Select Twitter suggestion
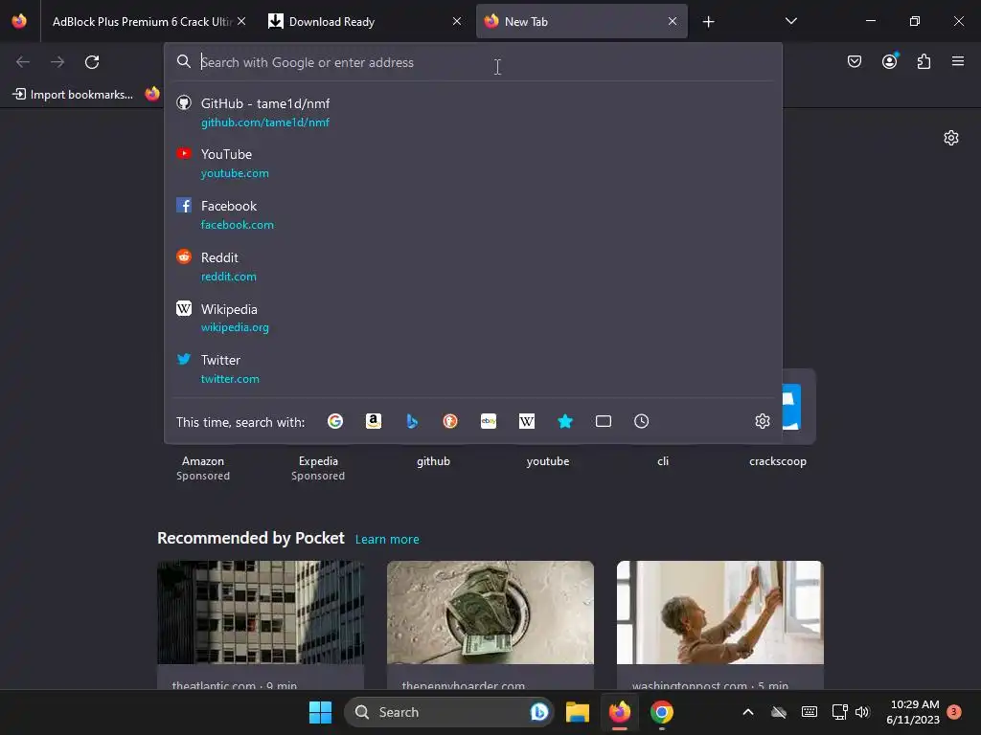This screenshot has width=981, height=735. (473, 368)
